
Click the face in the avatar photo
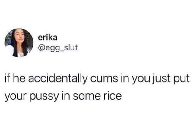click(x=19, y=36)
